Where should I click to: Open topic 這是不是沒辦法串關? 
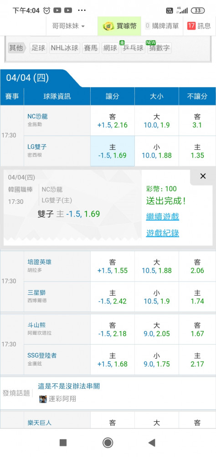click(x=69, y=386)
